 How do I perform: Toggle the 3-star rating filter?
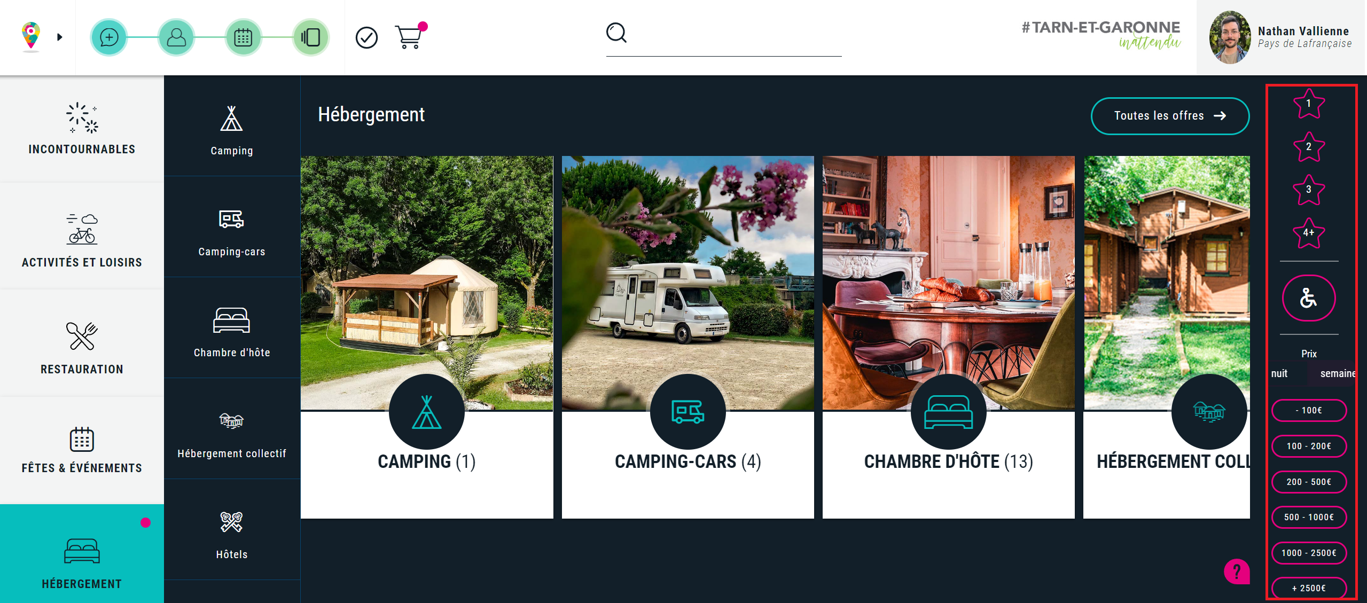1309,190
